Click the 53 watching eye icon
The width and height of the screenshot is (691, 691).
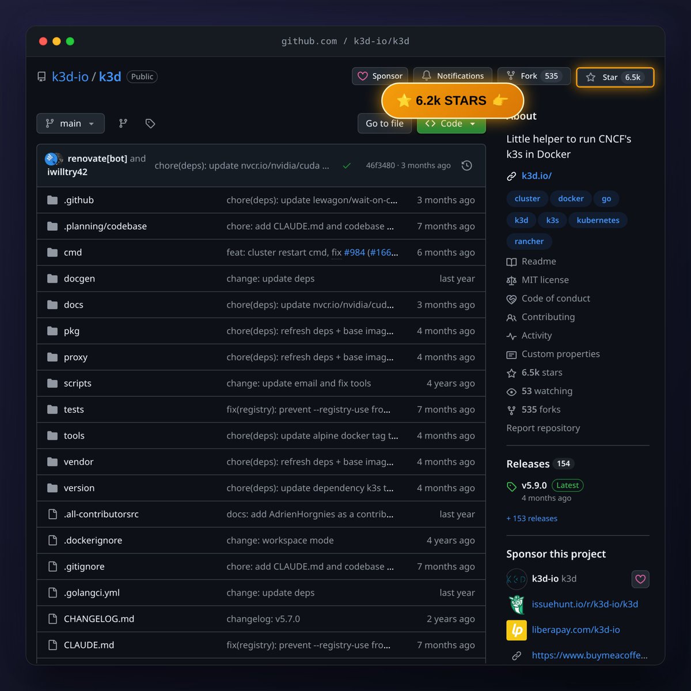click(511, 392)
